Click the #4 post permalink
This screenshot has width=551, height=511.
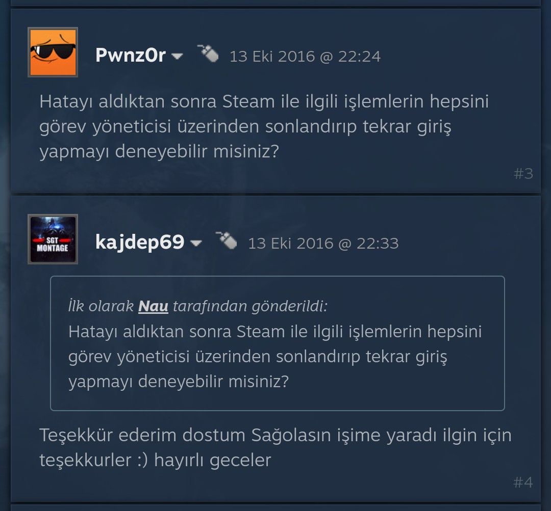pyautogui.click(x=523, y=482)
